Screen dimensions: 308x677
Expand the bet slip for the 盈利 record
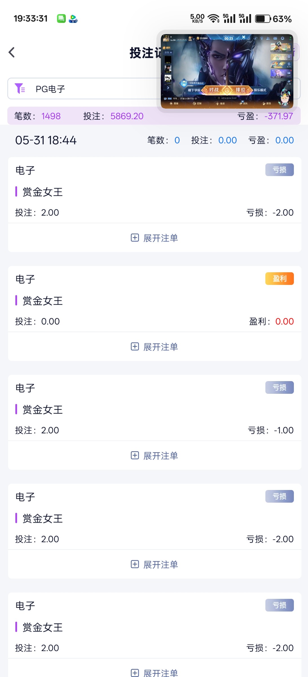(x=155, y=347)
